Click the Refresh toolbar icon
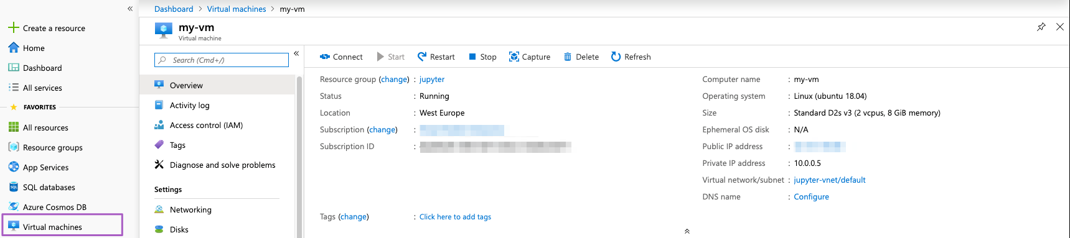The image size is (1070, 238). coord(616,57)
